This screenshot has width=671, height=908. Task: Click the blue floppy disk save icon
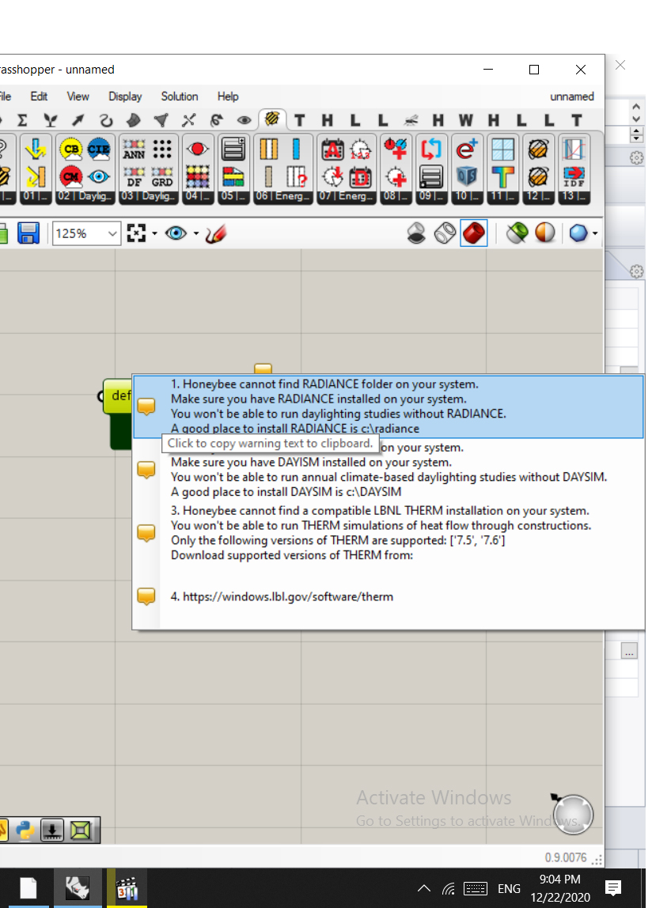28,233
